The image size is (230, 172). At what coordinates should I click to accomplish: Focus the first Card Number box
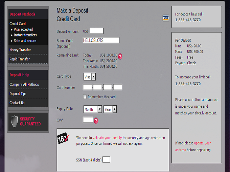point(87,87)
